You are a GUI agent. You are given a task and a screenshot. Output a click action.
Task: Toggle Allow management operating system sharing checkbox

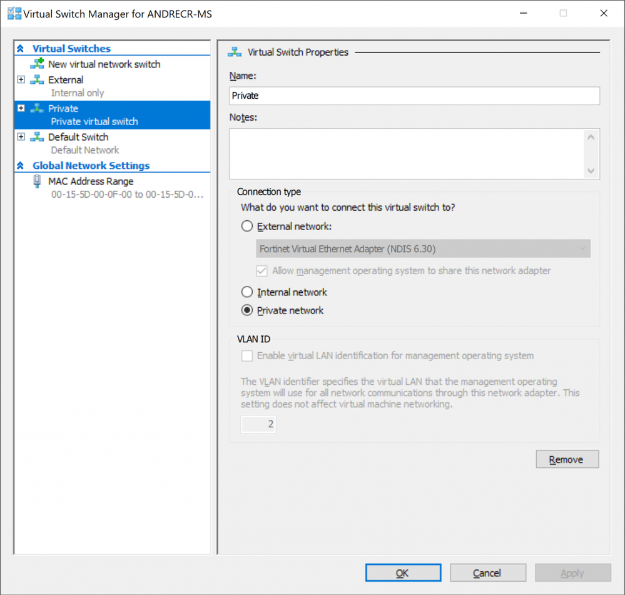point(262,271)
